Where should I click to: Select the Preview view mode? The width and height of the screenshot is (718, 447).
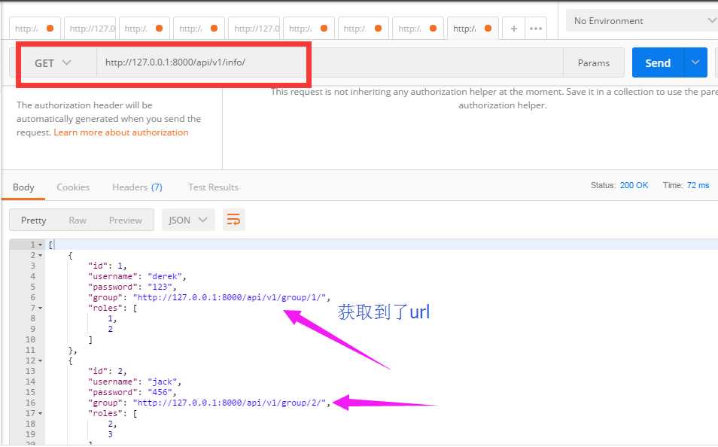[125, 220]
